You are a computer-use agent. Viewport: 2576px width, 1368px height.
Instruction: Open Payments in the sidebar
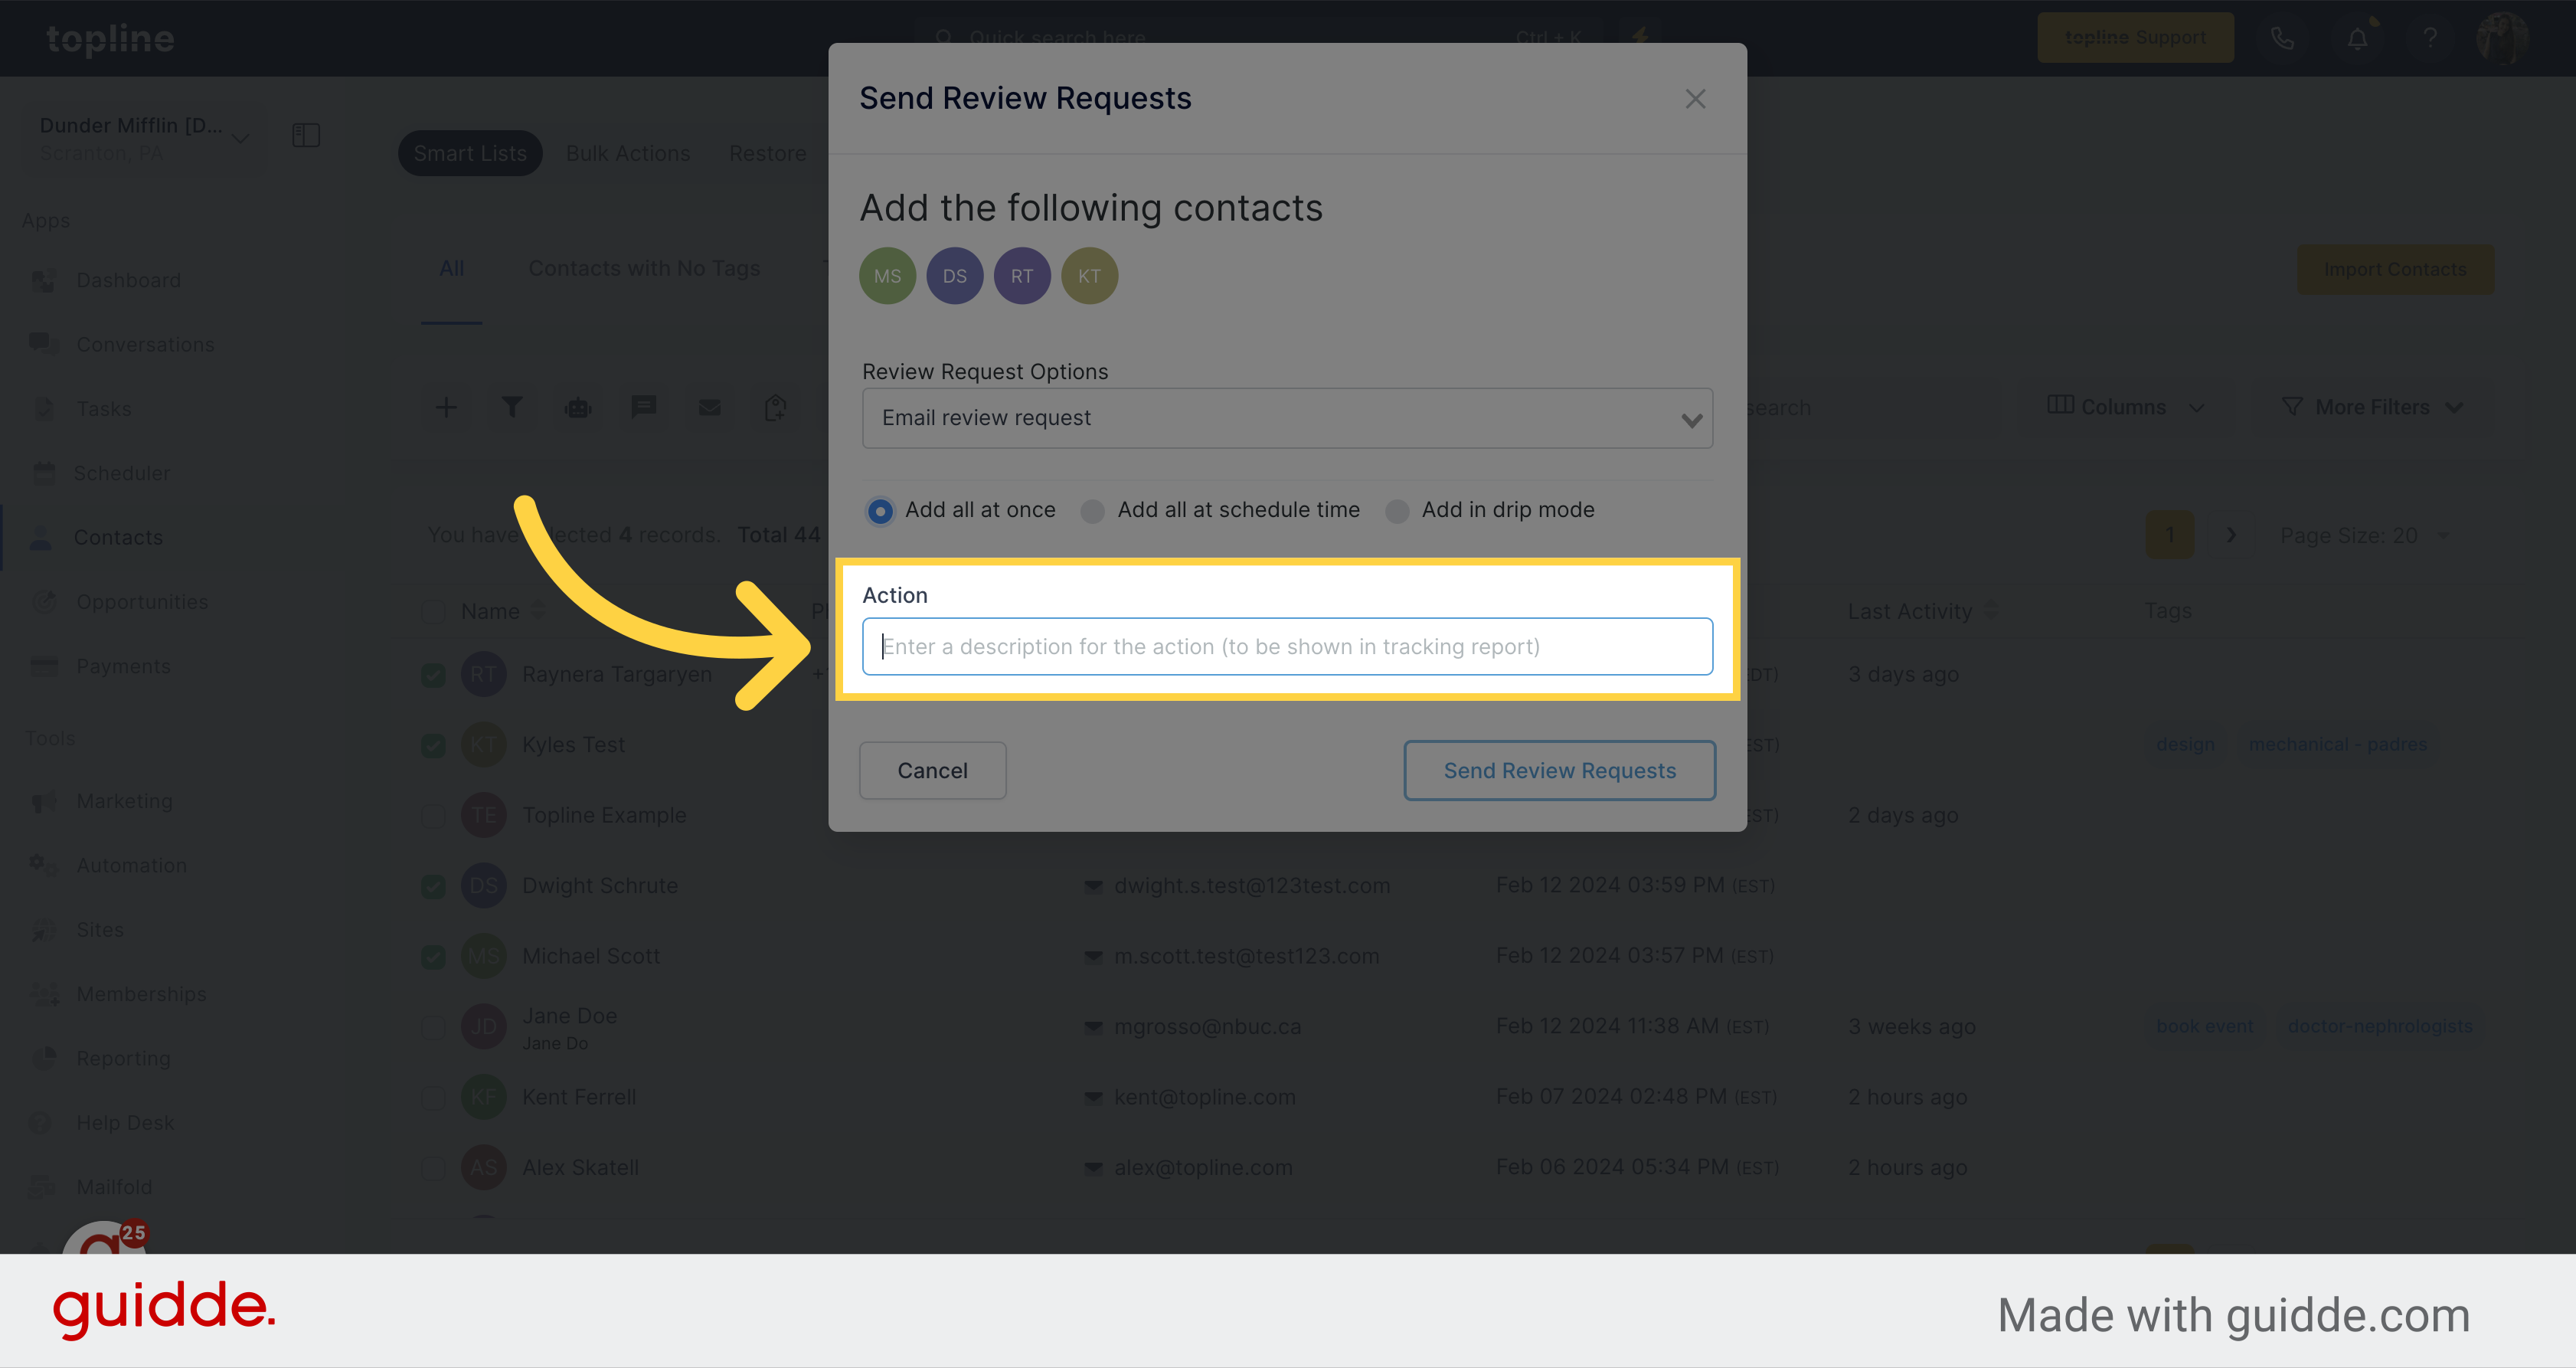(123, 666)
